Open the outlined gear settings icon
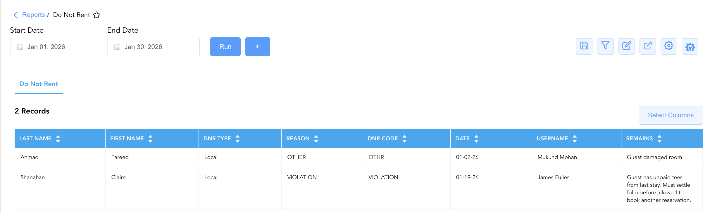Screen dimensions: 710x213 [669, 46]
